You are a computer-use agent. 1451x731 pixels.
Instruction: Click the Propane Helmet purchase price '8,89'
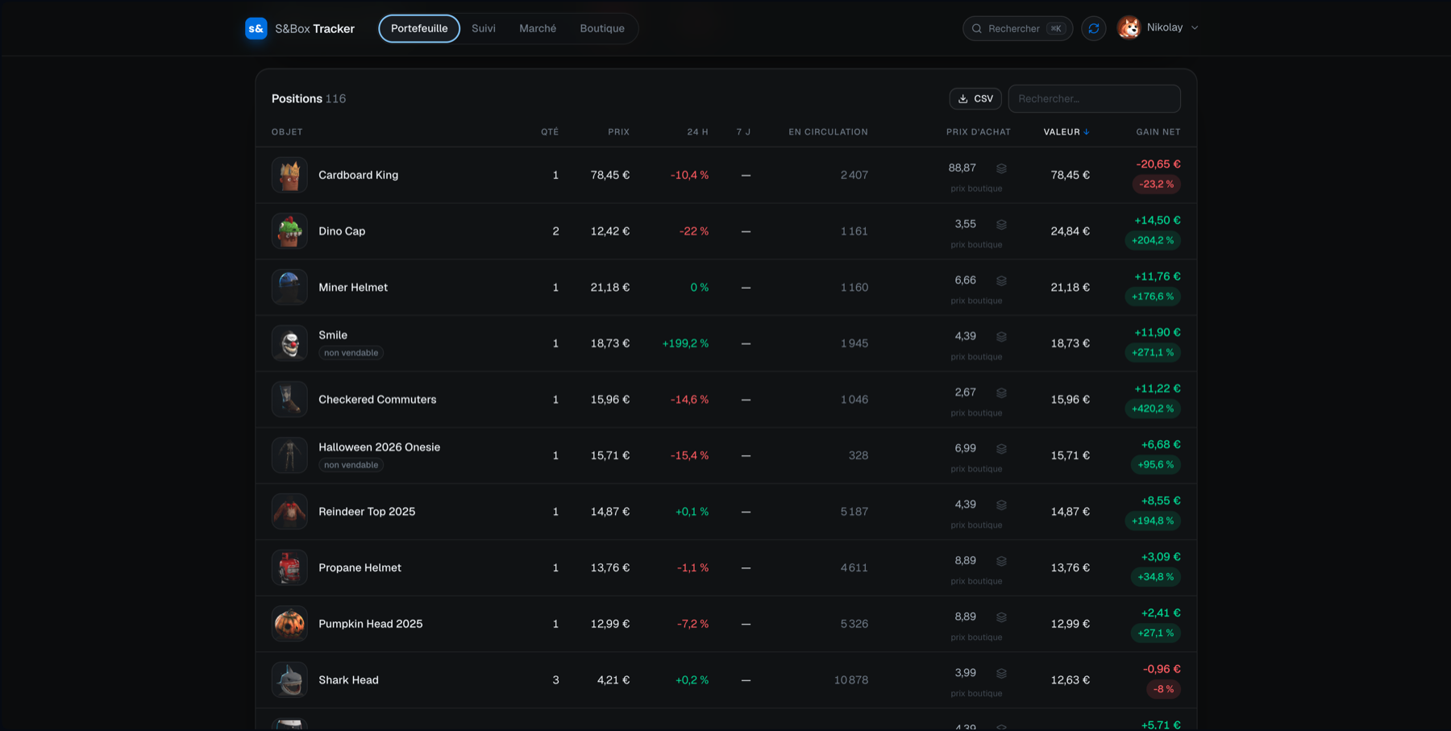click(965, 561)
